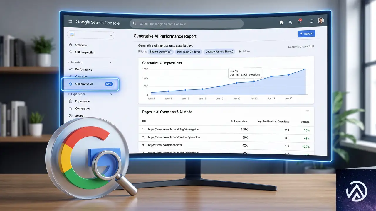Collapse the Indexing section chevron
The height and width of the screenshot is (211, 376).
tap(111, 63)
